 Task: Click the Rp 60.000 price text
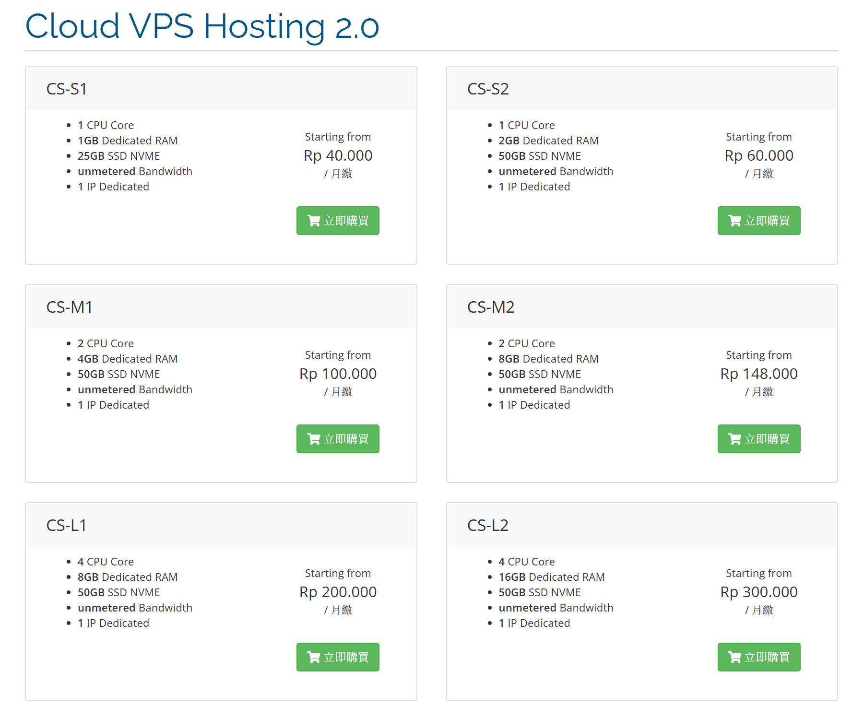click(x=759, y=155)
